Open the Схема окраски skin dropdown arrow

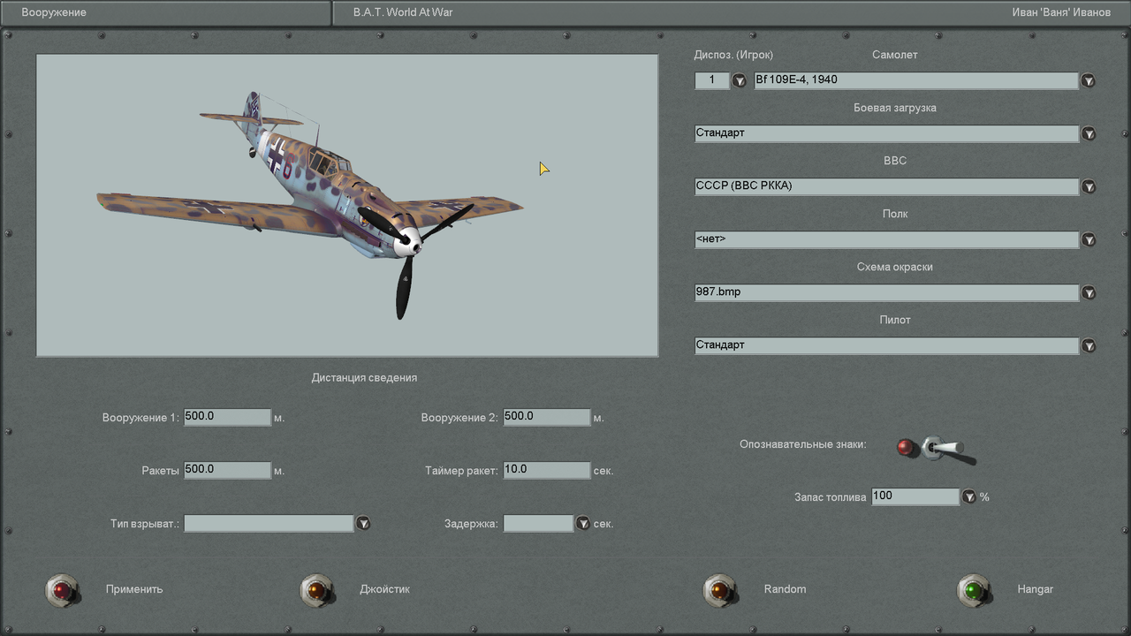click(x=1089, y=292)
